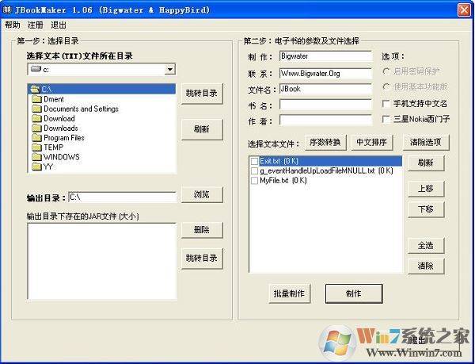Enable 手机支持中文名 checkbox
The height and width of the screenshot is (364, 475).
pos(386,104)
